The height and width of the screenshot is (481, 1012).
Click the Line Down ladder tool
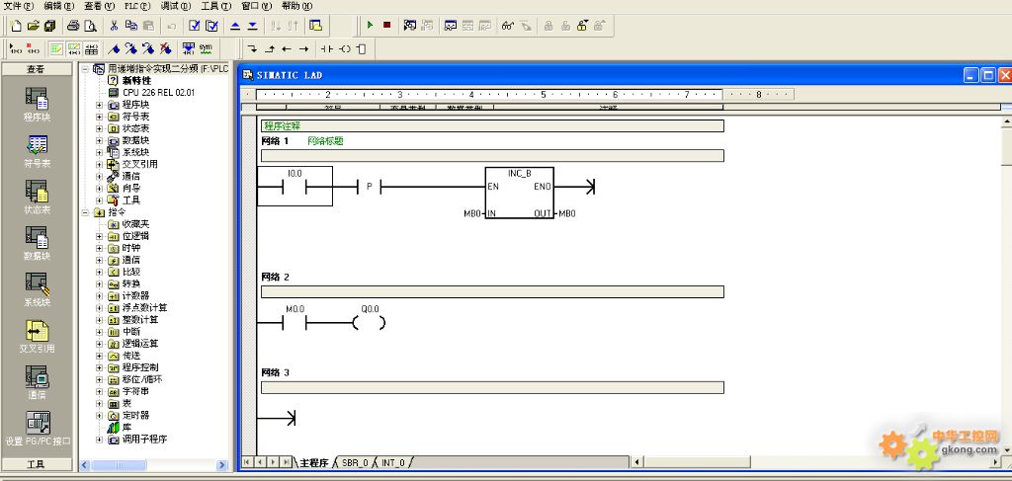(x=252, y=48)
